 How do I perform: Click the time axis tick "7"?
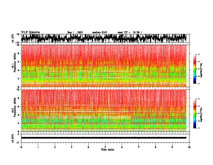[x=139, y=147]
